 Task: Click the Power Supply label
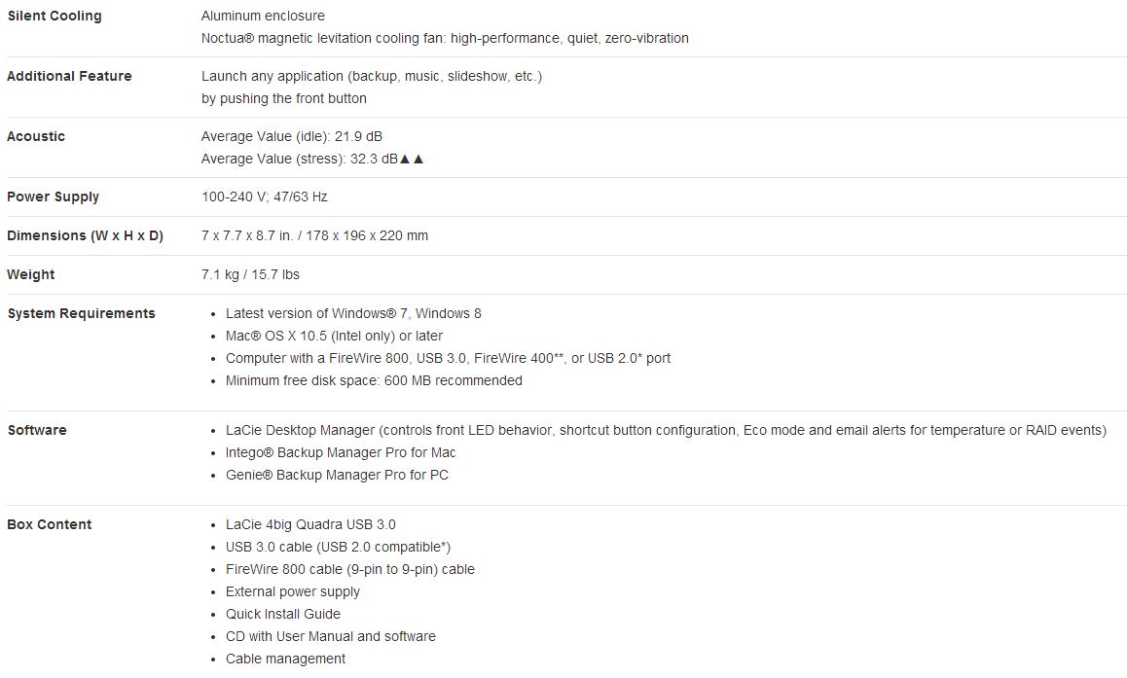click(x=54, y=196)
